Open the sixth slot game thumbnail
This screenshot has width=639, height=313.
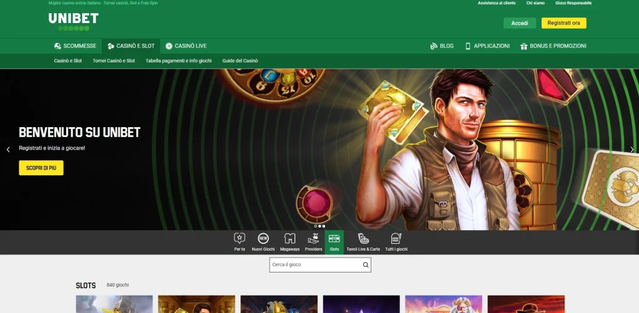526,304
